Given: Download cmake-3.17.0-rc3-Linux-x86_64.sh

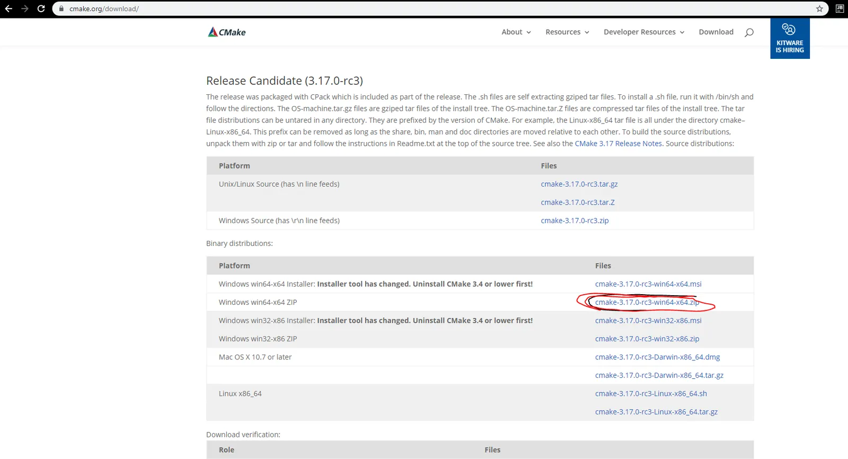Looking at the screenshot, I should pos(651,394).
